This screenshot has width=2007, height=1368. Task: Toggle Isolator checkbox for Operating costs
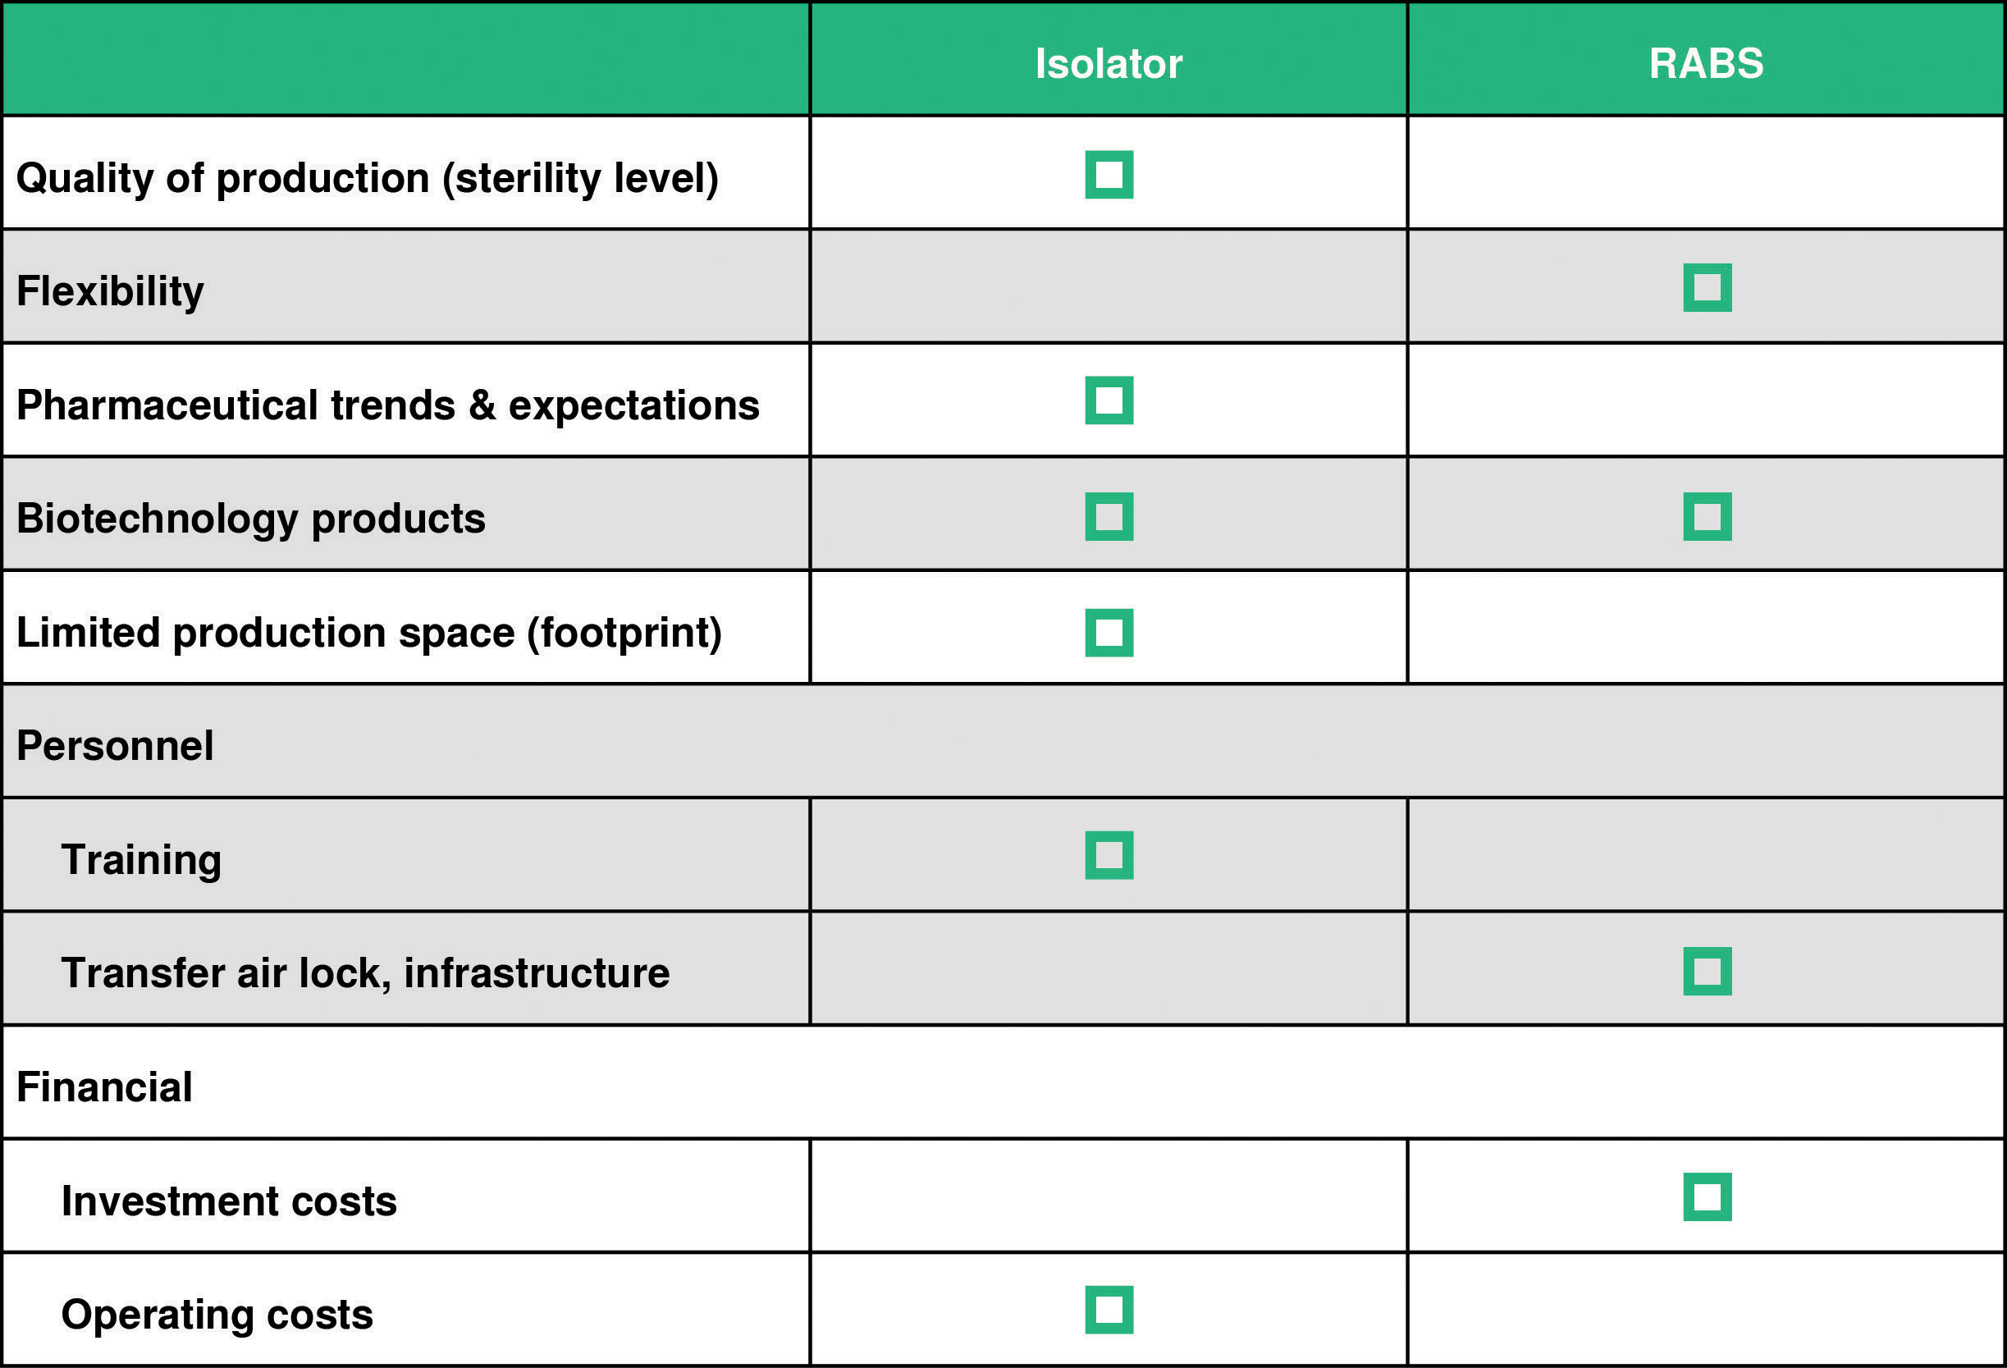click(x=1109, y=1310)
